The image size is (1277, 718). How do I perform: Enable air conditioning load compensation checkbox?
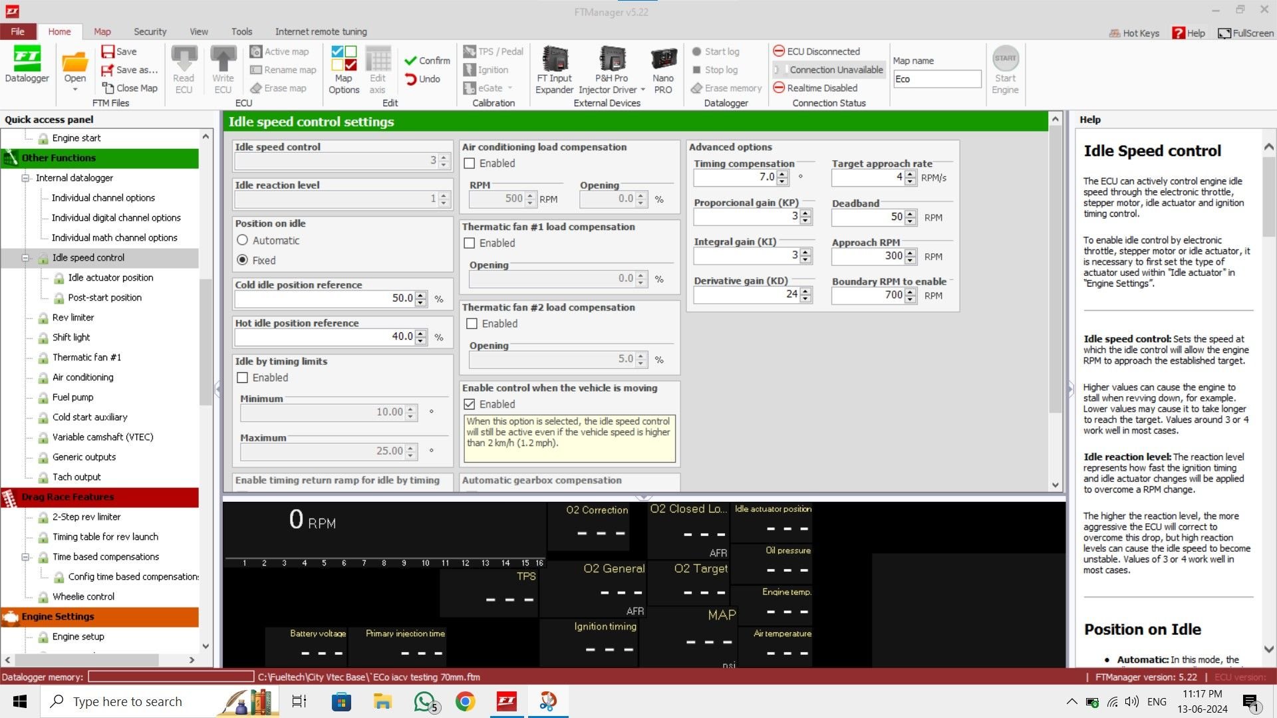(x=470, y=164)
